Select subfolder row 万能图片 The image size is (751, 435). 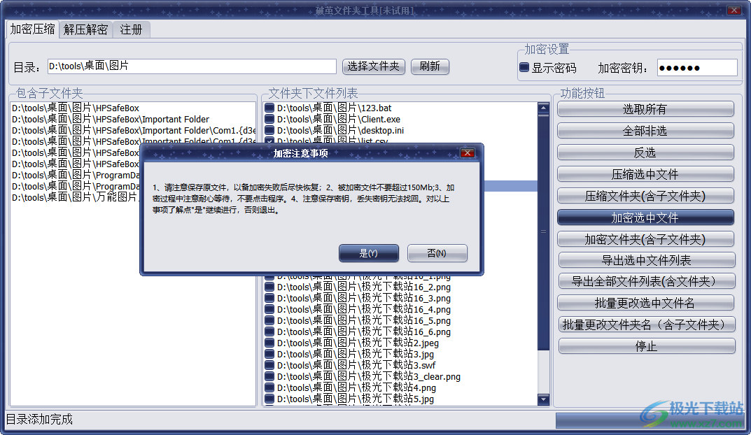tap(75, 197)
